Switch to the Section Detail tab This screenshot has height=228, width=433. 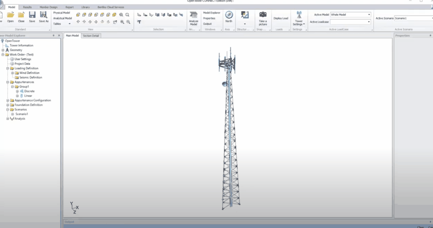(91, 36)
